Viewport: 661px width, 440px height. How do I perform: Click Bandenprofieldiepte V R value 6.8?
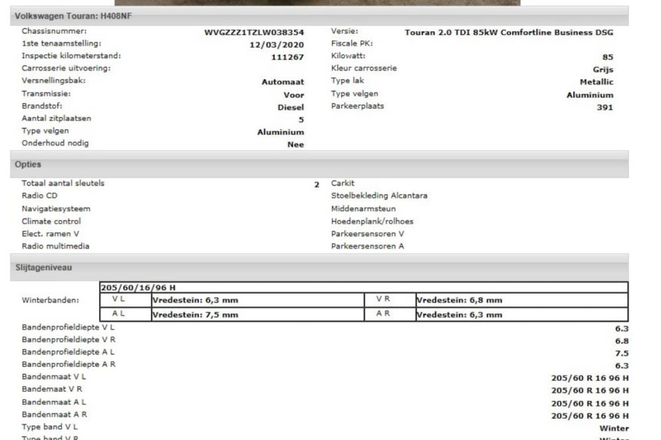coord(622,341)
